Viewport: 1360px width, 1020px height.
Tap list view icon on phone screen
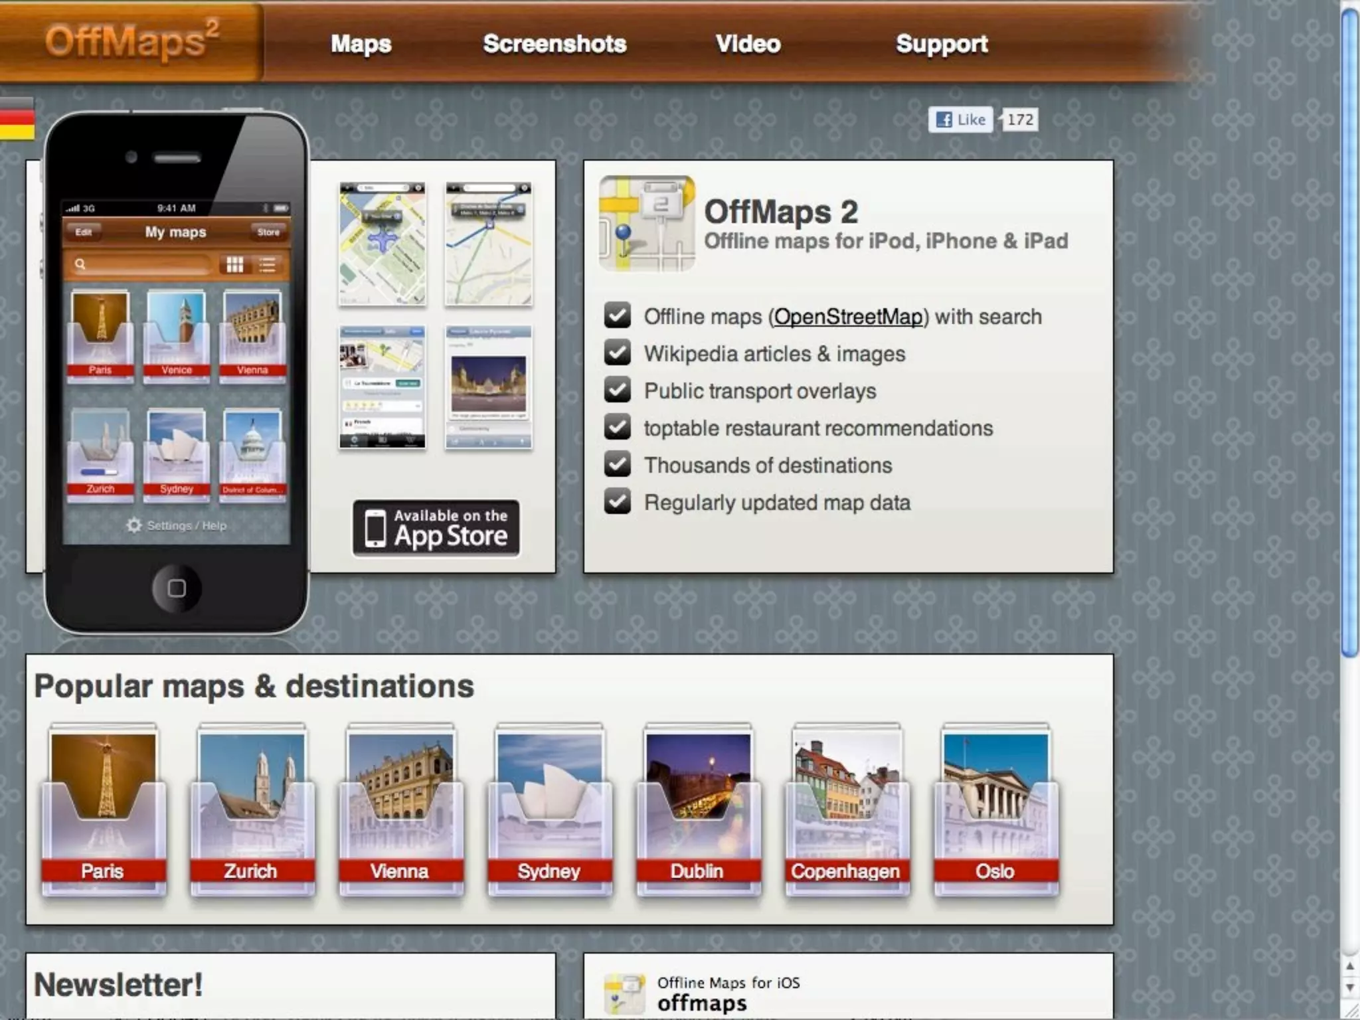click(268, 265)
